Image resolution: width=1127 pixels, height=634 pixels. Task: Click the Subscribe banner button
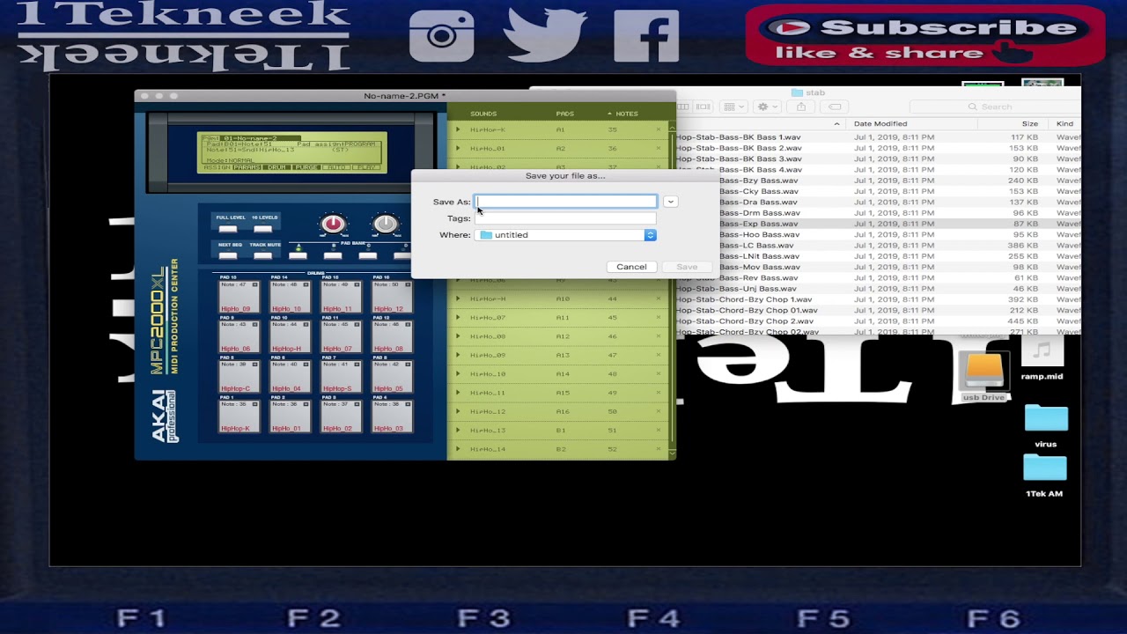924,35
